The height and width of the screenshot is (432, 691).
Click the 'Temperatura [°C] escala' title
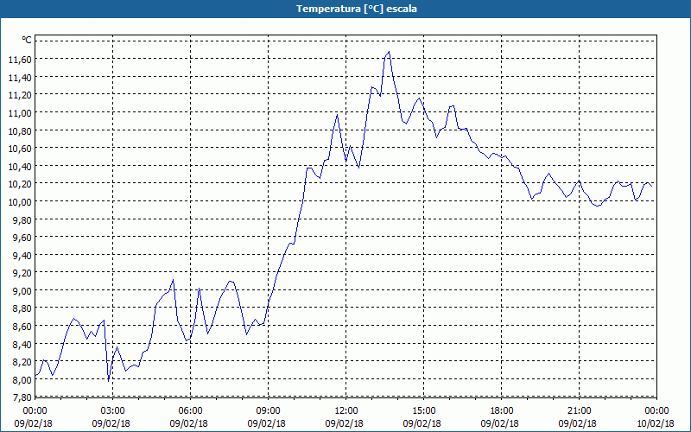coord(357,9)
